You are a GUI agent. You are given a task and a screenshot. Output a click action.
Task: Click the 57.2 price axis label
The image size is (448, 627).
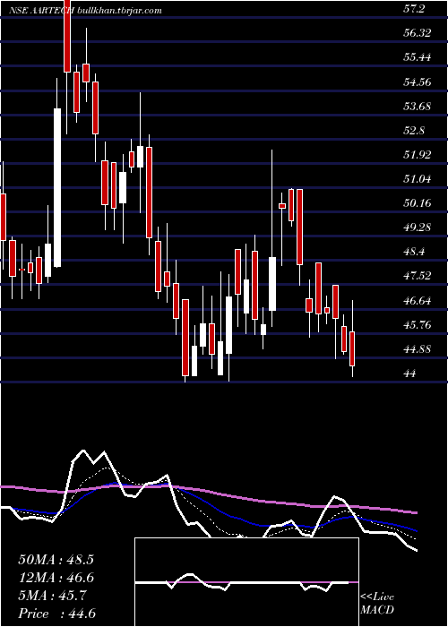click(414, 10)
